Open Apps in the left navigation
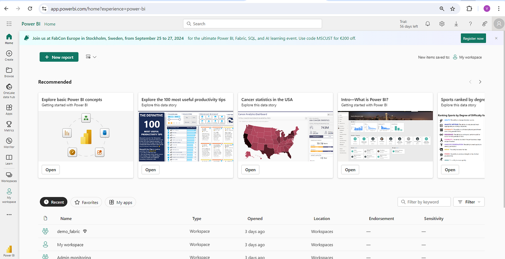This screenshot has height=259, width=505. [x=9, y=110]
